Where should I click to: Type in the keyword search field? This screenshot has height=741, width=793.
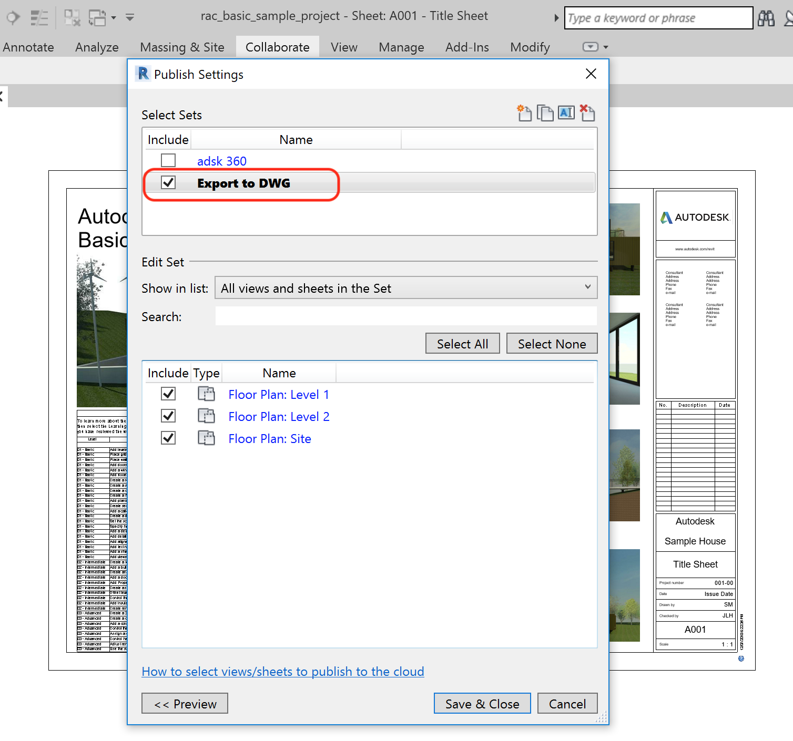(657, 17)
